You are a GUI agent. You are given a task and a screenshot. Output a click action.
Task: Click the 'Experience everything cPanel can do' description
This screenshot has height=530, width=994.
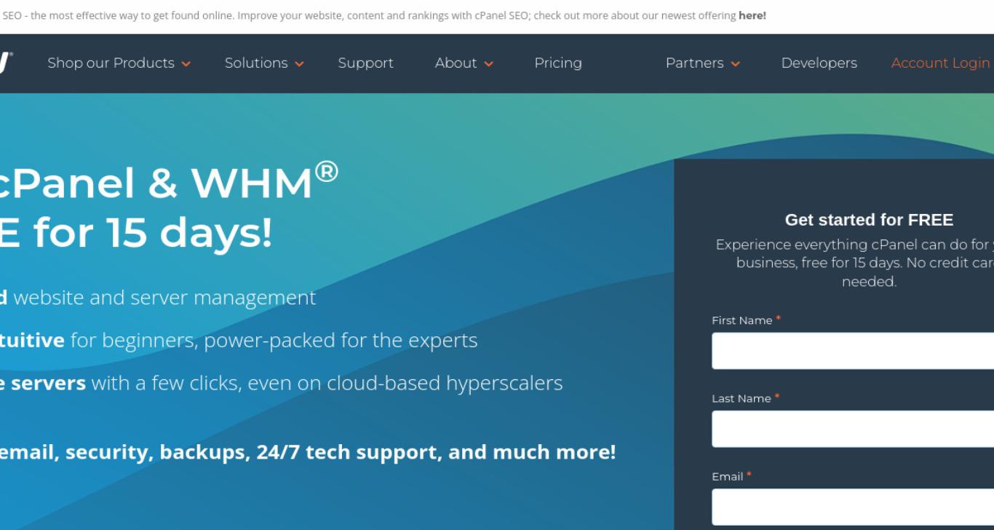pyautogui.click(x=855, y=263)
